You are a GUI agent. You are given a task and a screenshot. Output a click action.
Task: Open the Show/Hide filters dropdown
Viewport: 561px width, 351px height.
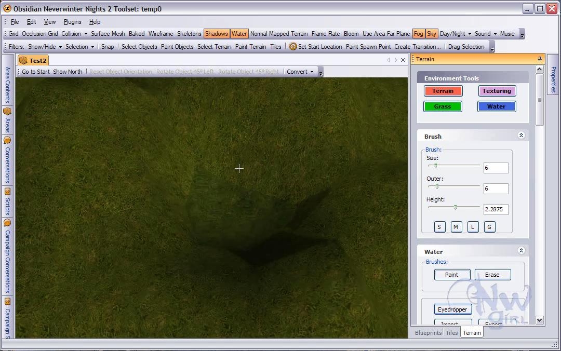(x=45, y=47)
